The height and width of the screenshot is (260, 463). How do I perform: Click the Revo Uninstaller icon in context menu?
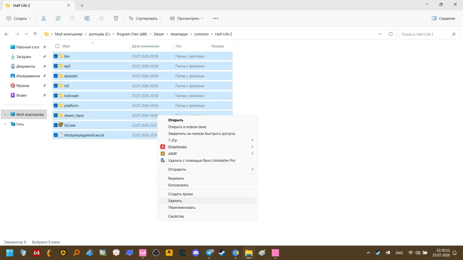coord(163,160)
